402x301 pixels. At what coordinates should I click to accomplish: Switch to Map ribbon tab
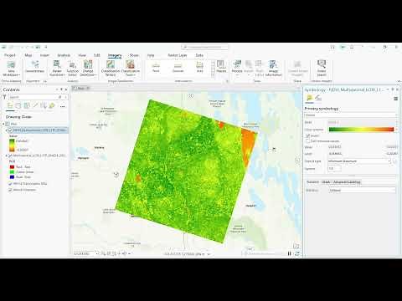pyautogui.click(x=28, y=55)
